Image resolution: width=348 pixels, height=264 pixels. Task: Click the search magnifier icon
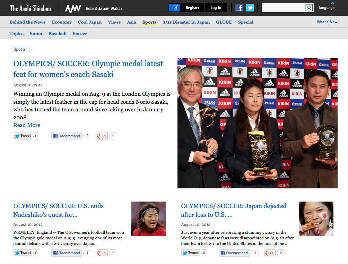click(x=309, y=8)
